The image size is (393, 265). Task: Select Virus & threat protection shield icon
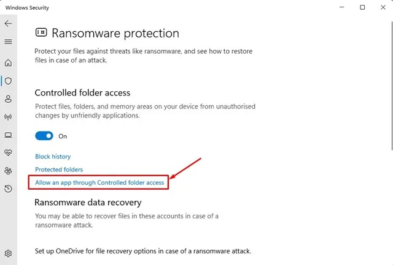point(8,81)
